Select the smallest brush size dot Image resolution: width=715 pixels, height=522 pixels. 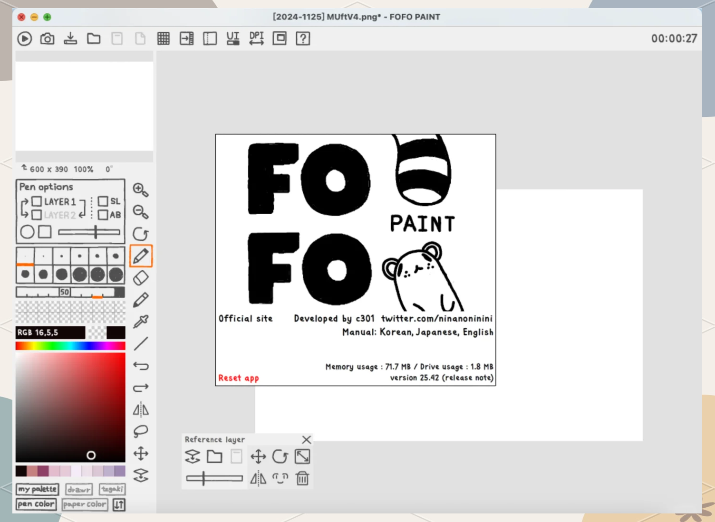click(x=25, y=256)
